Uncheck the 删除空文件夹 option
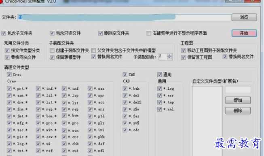 pyautogui.click(x=100, y=33)
